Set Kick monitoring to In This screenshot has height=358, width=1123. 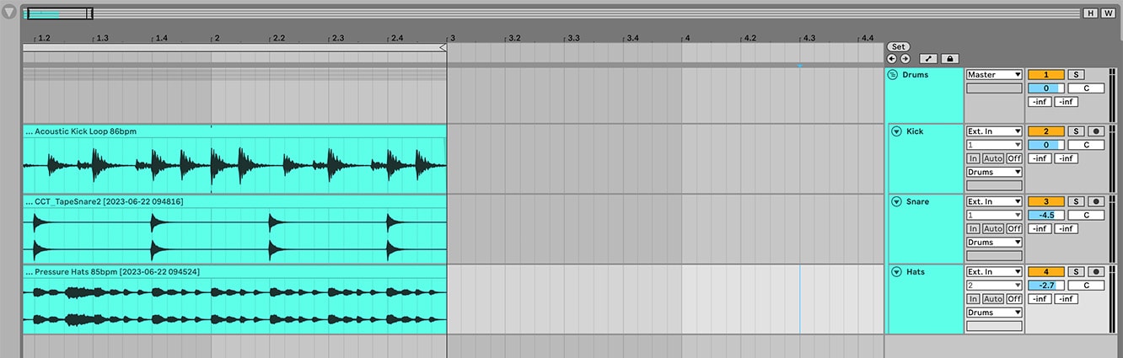(973, 158)
